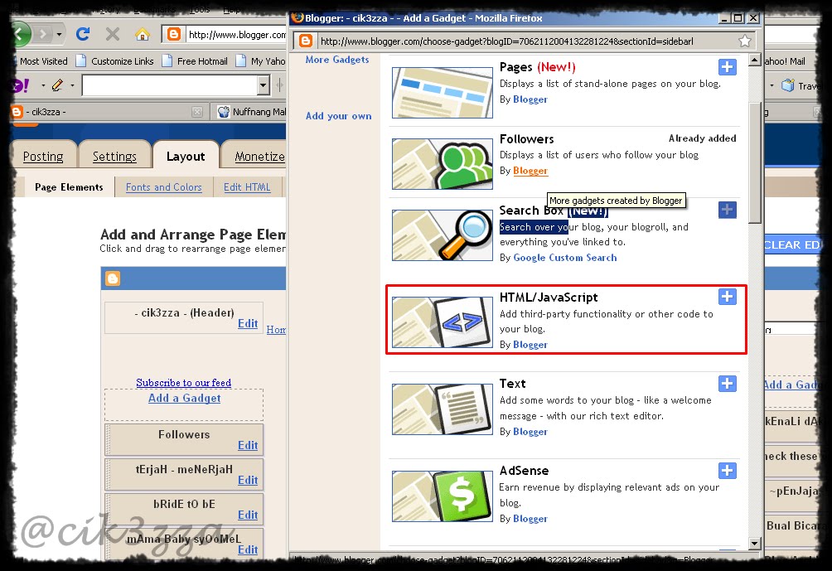Click Add a Gadget in the layout page
This screenshot has height=571, width=832.
tap(184, 398)
